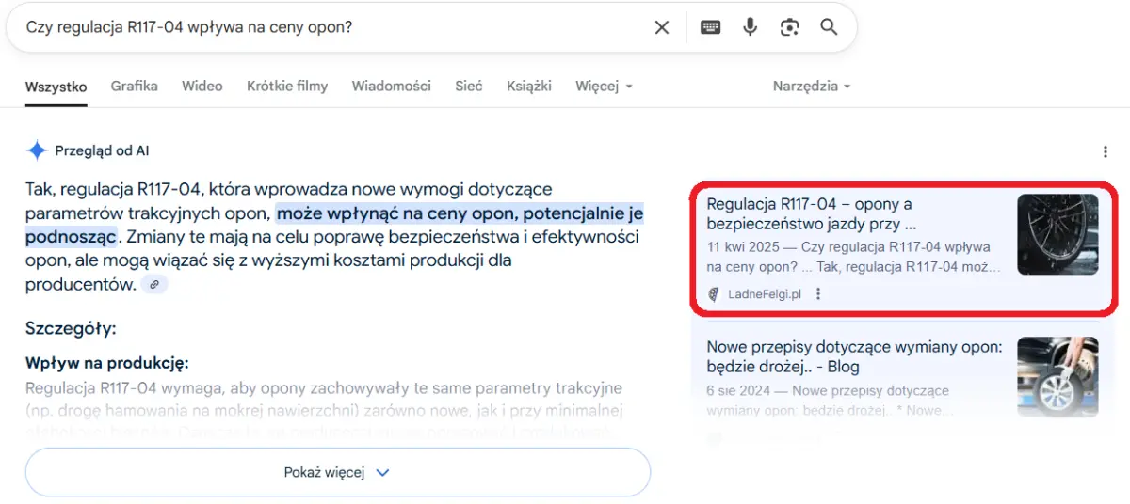
Task: Open the Regulacja R117-04 article link
Action: pyautogui.click(x=809, y=213)
